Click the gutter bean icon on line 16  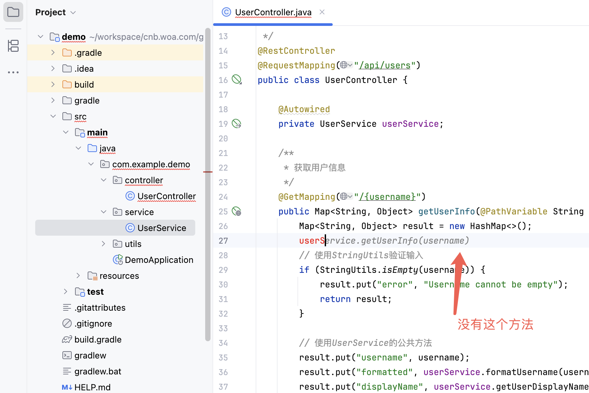point(236,79)
